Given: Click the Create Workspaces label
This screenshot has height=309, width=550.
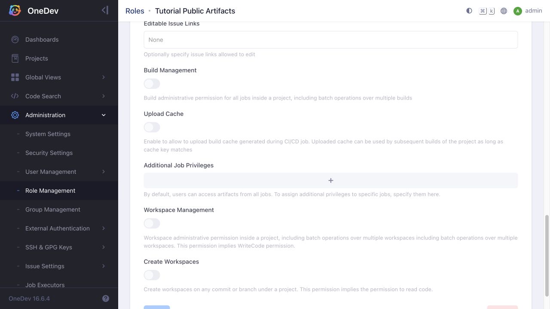Looking at the screenshot, I should coord(171,261).
